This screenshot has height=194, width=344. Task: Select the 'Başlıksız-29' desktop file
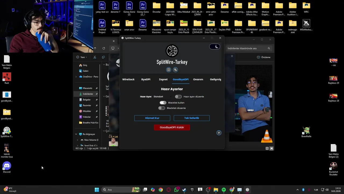(334, 79)
